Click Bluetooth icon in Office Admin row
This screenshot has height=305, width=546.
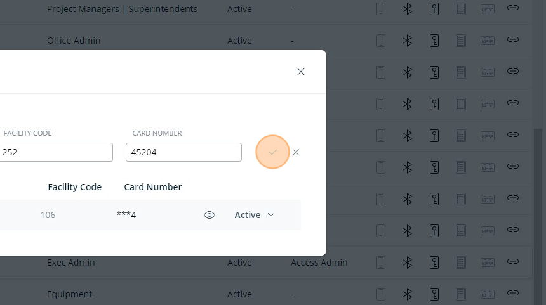pos(408,41)
